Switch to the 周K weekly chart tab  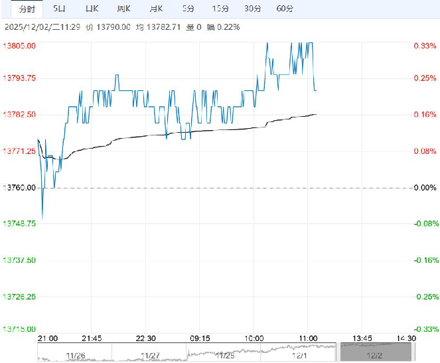click(123, 9)
